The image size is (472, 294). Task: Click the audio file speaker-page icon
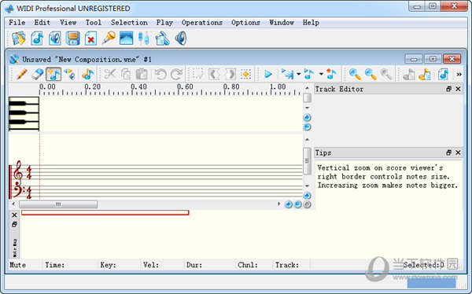pyautogui.click(x=55, y=39)
